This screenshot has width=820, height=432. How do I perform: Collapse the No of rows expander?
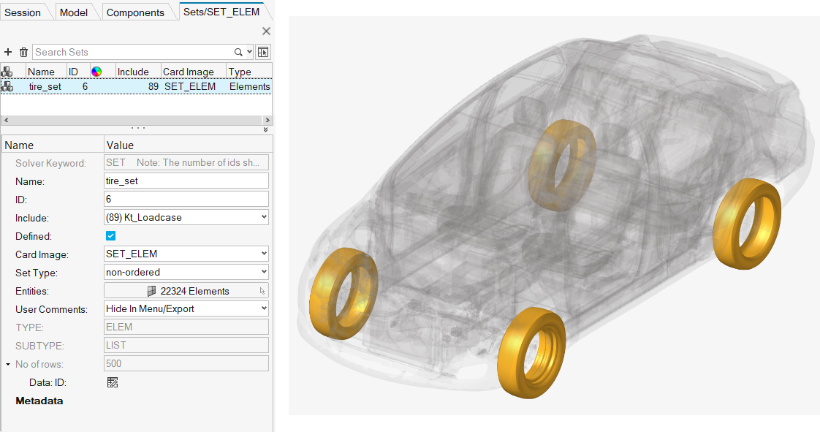(8, 364)
